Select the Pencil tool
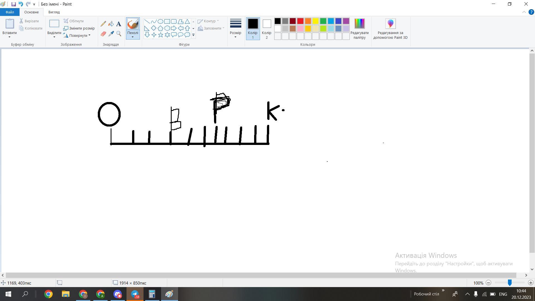Image resolution: width=535 pixels, height=301 pixels. tap(103, 24)
